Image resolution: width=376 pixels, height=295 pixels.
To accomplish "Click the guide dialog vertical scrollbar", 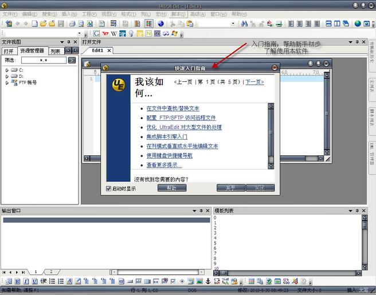I will [x=271, y=136].
